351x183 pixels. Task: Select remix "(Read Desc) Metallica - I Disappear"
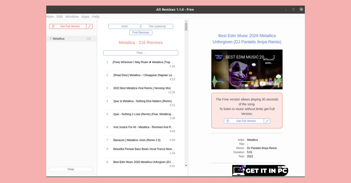click(141, 77)
